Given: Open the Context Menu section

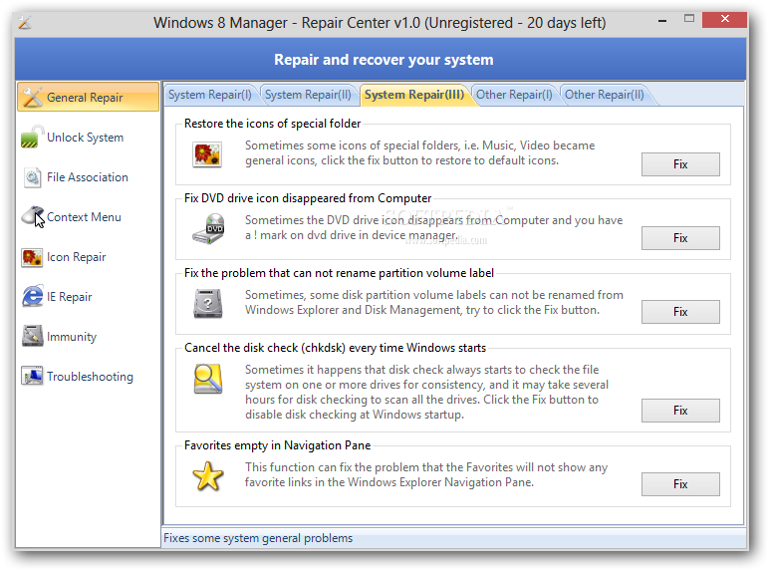Looking at the screenshot, I should pyautogui.click(x=89, y=217).
